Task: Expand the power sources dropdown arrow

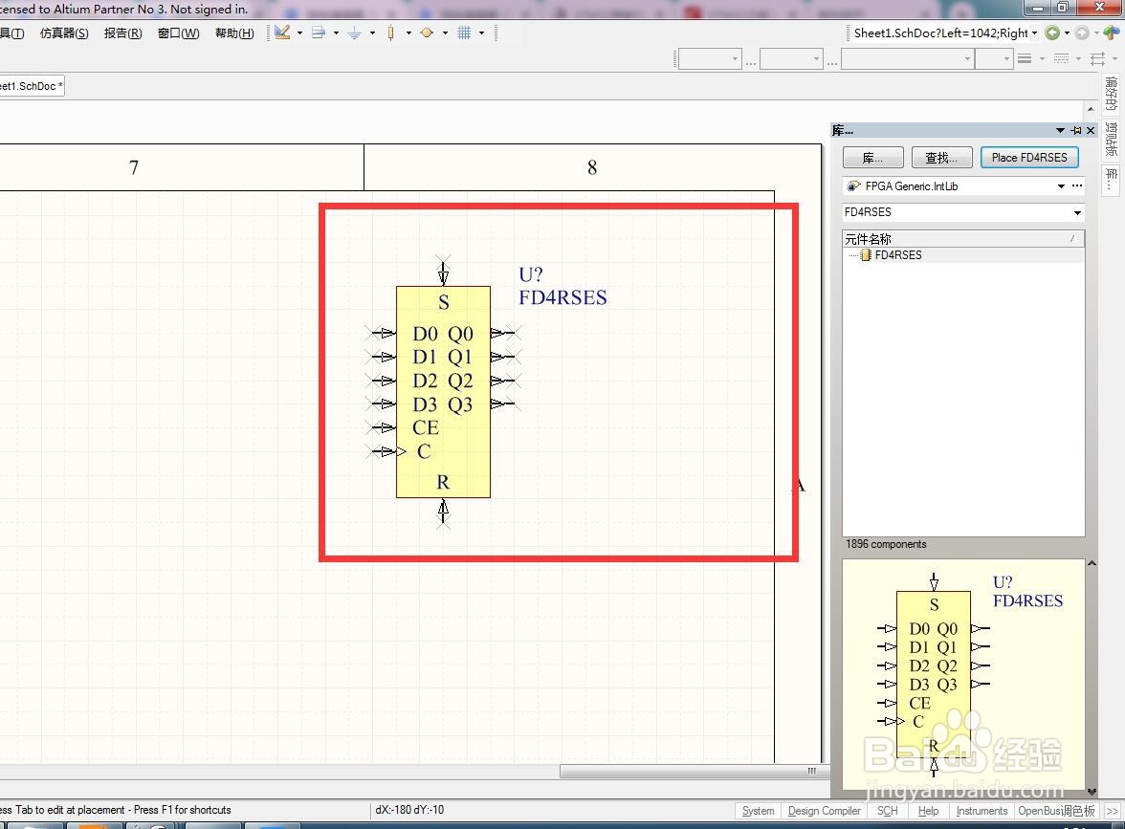Action: coord(372,33)
